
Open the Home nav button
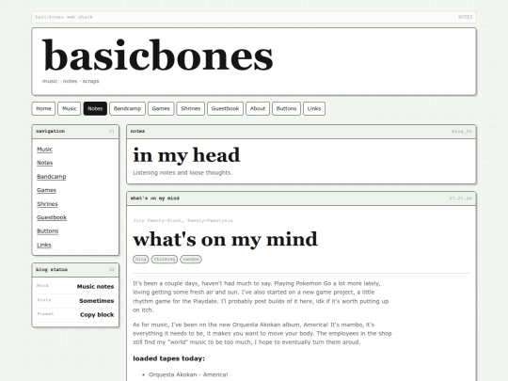click(x=43, y=108)
